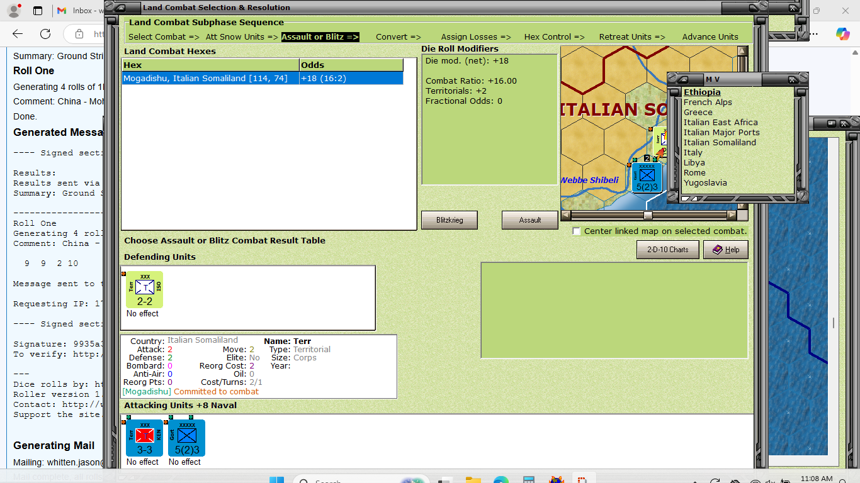Click the [Mogadishu] location text
This screenshot has width=860, height=483.
tap(147, 391)
